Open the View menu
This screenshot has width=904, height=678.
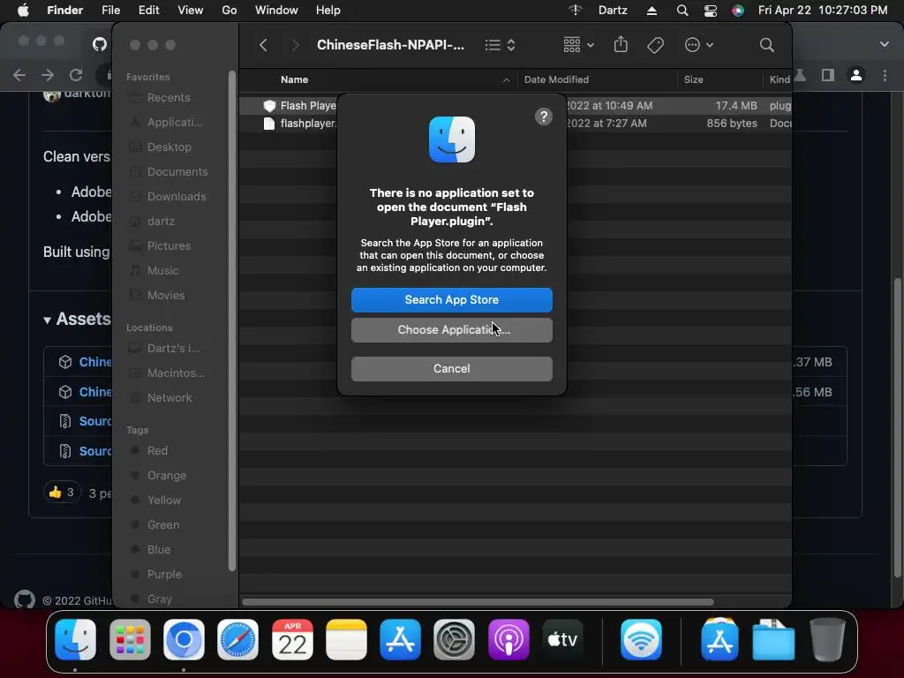[x=191, y=10]
